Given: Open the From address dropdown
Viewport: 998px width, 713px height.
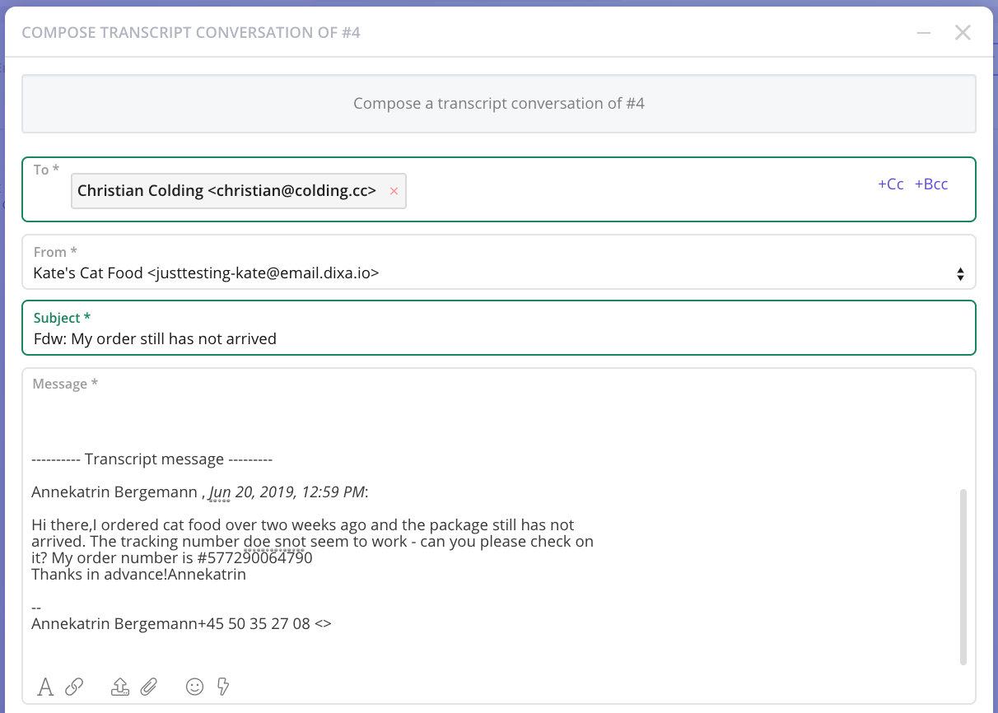Looking at the screenshot, I should (x=499, y=262).
